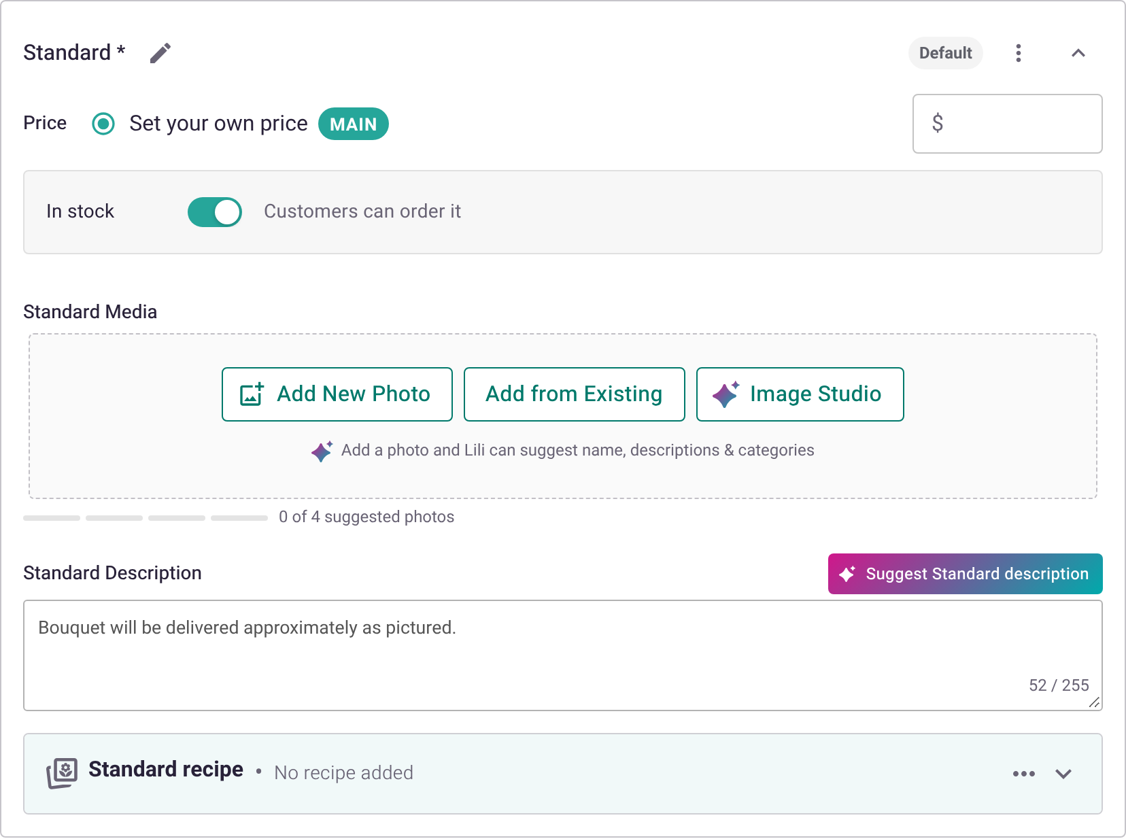
Task: Click Add from Existing button
Action: pyautogui.click(x=574, y=394)
